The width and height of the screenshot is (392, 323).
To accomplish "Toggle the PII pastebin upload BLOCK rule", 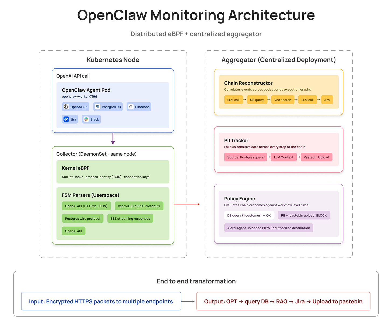I will tap(304, 215).
